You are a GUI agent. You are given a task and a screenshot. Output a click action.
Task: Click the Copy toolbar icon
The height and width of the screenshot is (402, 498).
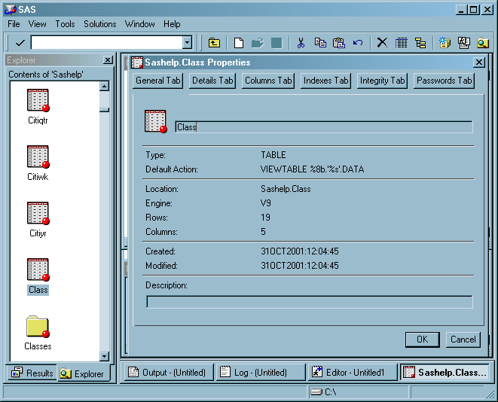coord(320,42)
